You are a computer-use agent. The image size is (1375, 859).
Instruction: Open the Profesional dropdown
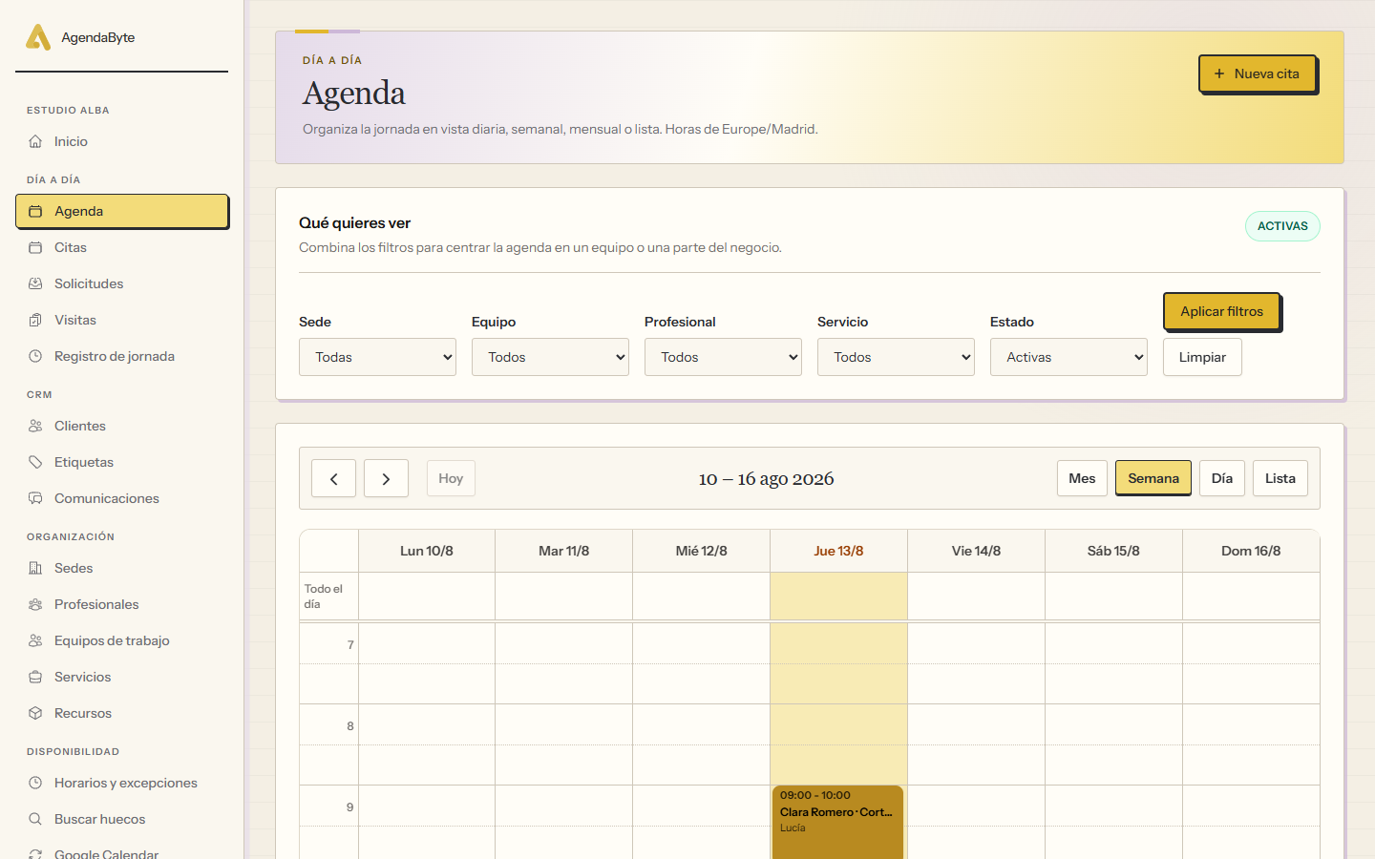[723, 357]
